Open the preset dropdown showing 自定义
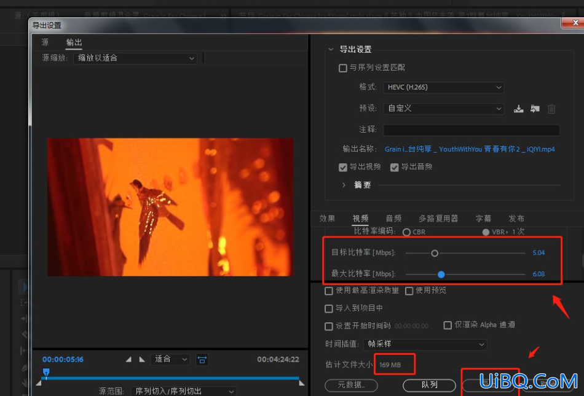 (444, 109)
